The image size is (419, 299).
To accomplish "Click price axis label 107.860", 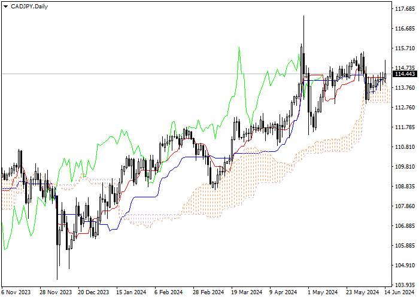I will tap(405, 206).
